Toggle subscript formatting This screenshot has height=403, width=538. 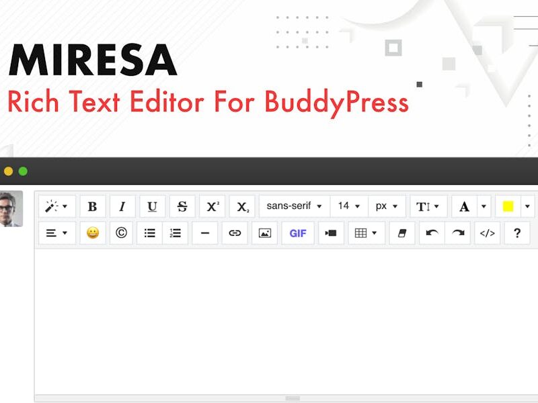pyautogui.click(x=242, y=206)
